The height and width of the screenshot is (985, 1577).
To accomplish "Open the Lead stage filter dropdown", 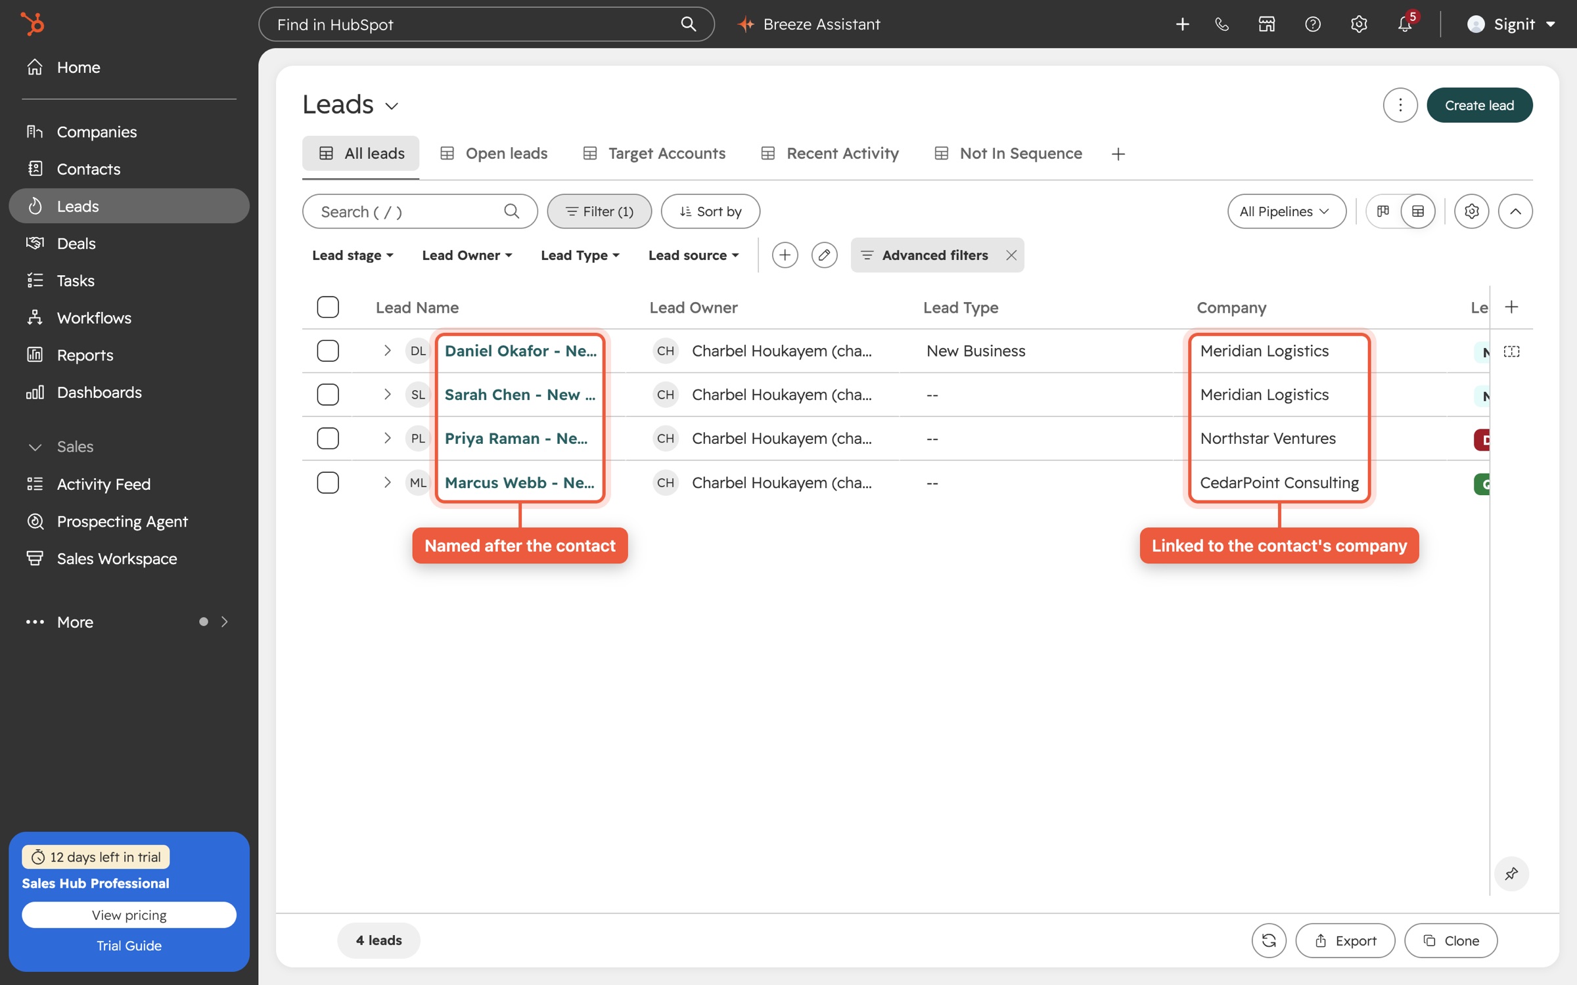I will point(353,255).
